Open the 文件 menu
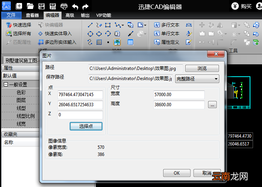 coord(11,15)
